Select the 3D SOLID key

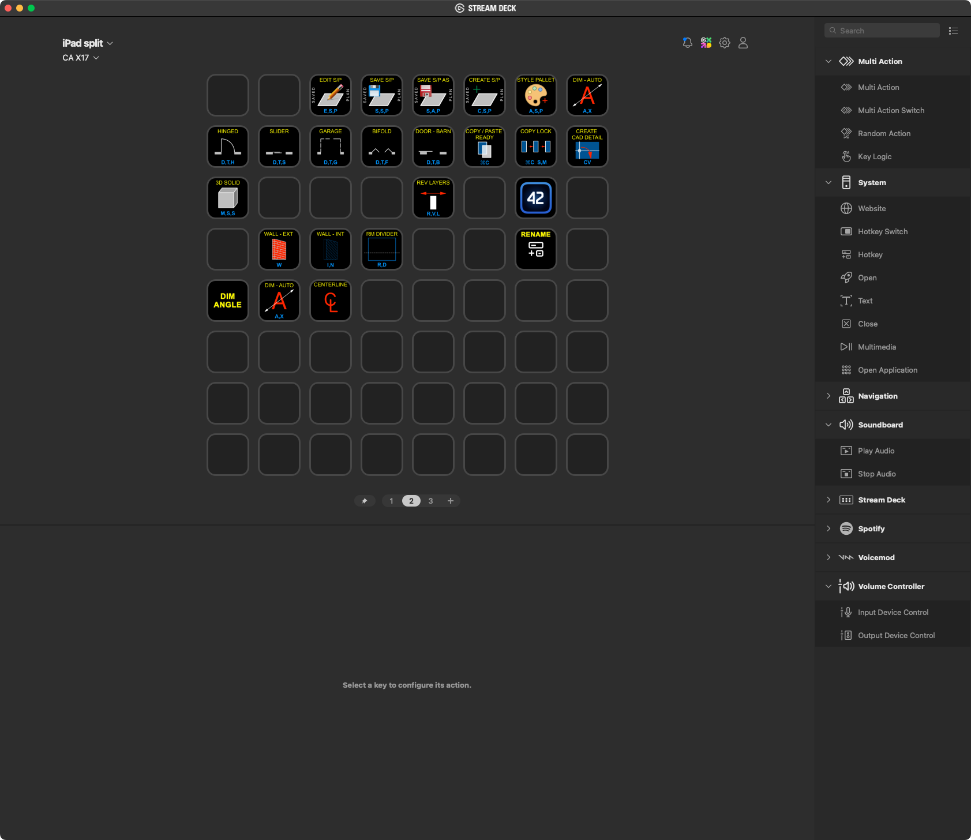[x=228, y=198]
